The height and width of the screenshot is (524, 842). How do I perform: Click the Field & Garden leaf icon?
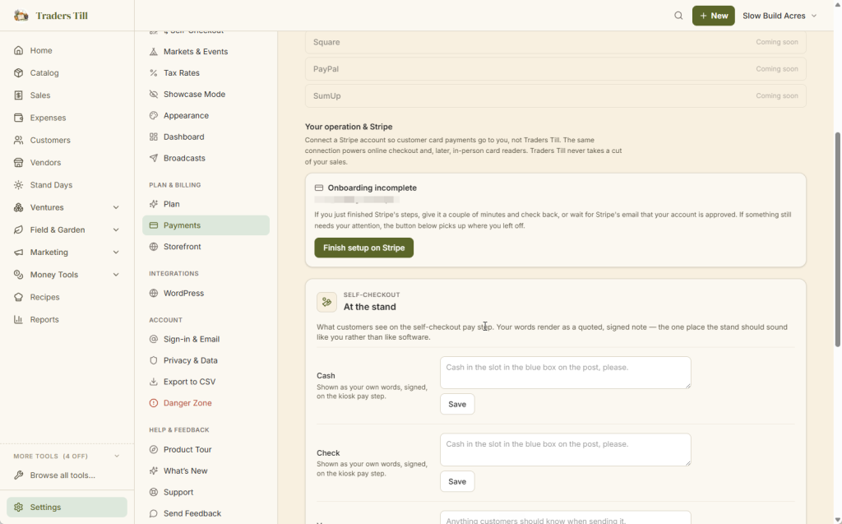tap(19, 230)
